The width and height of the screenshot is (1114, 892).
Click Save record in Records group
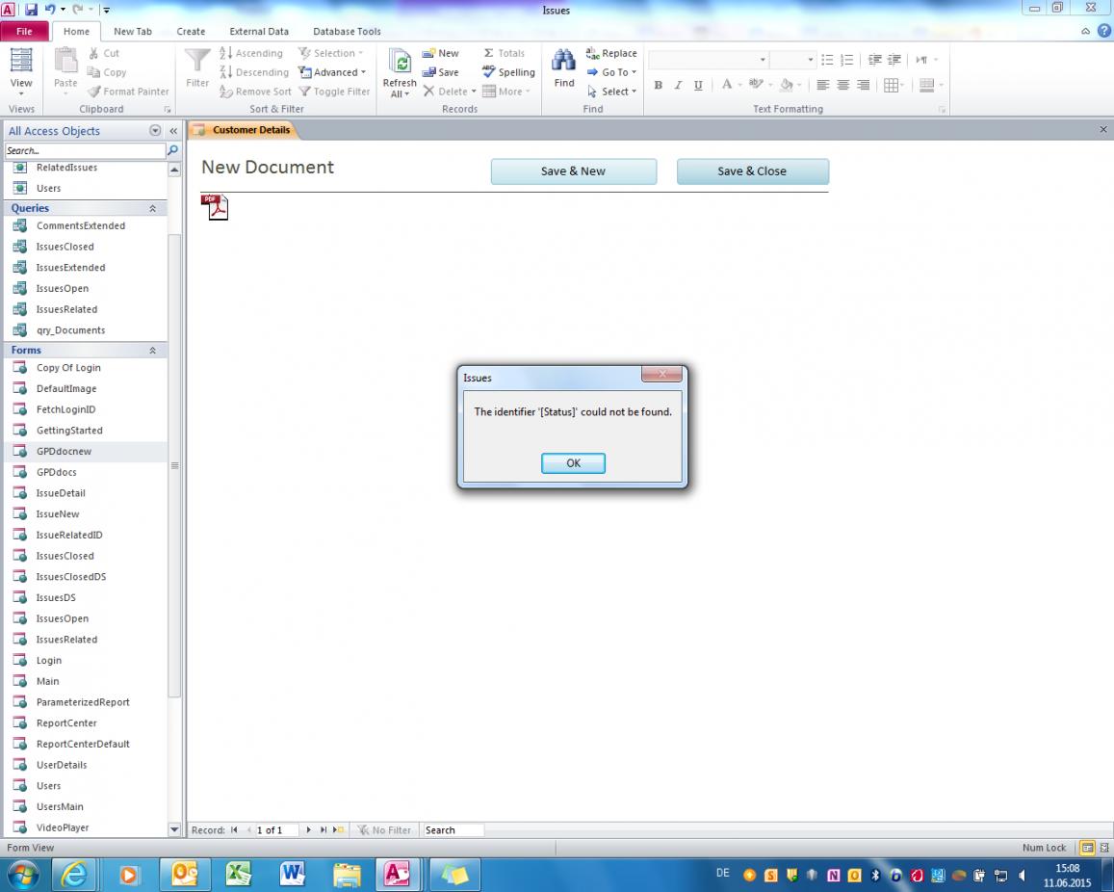(x=440, y=72)
